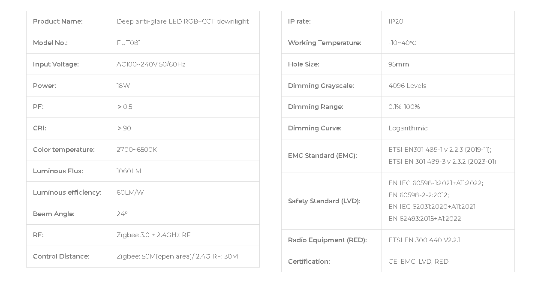Image resolution: width=547 pixels, height=286 pixels.
Task: Click the PF label cell
Action: coord(68,107)
